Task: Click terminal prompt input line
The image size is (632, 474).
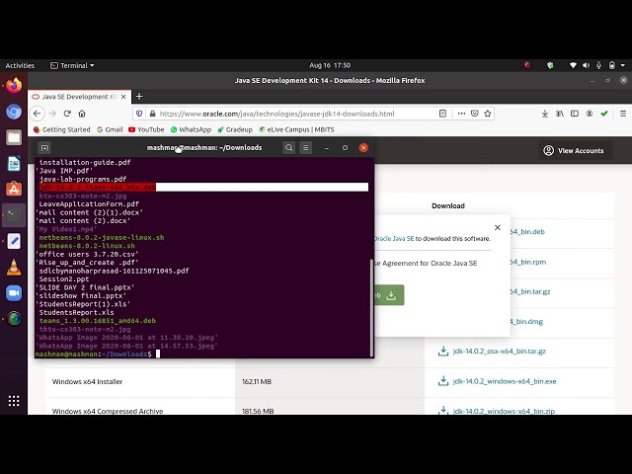Action: click(x=202, y=354)
